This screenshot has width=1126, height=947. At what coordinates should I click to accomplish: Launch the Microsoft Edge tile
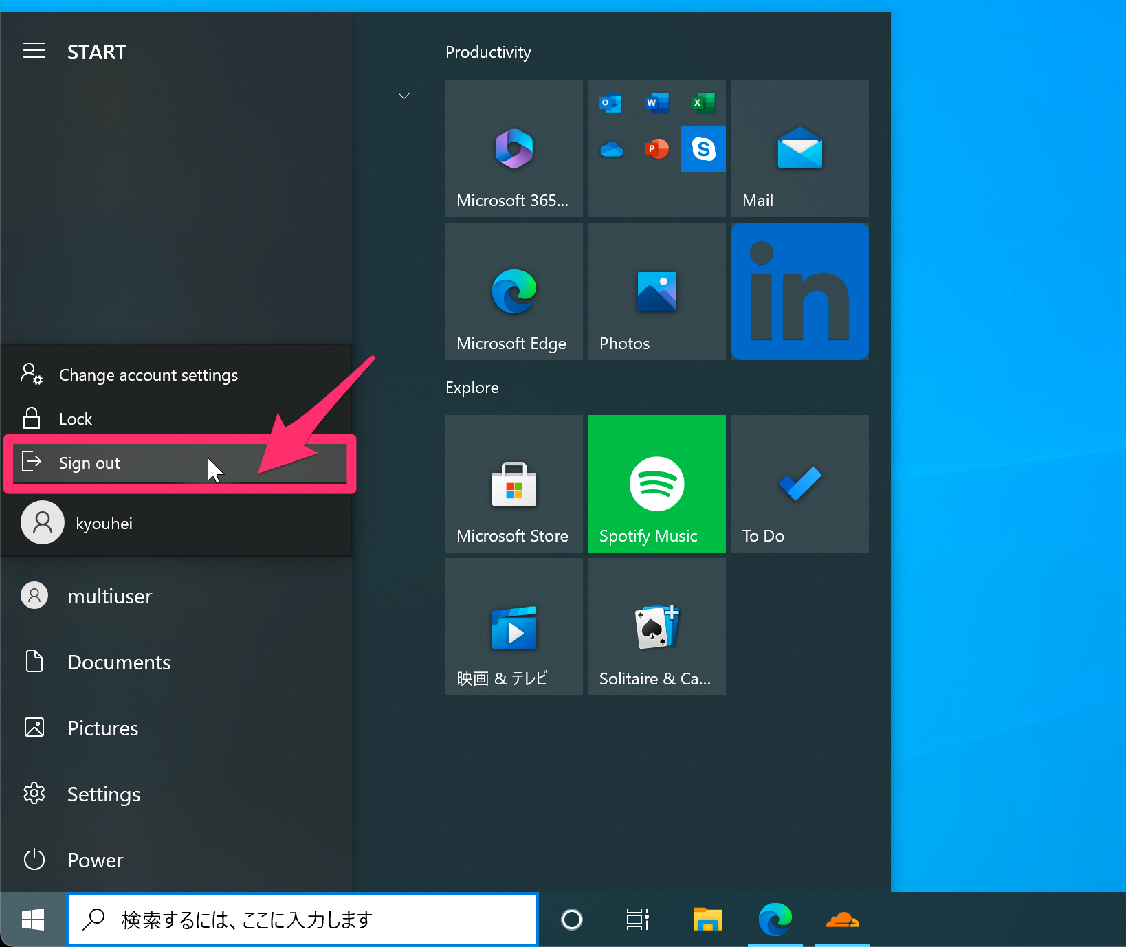(x=514, y=291)
